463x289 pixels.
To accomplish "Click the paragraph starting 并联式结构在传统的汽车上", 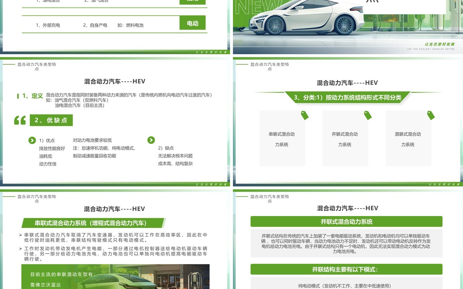I will (x=346, y=244).
